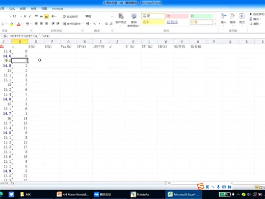Click the error warning indicator icon
The height and width of the screenshot is (199, 265).
tap(6, 60)
